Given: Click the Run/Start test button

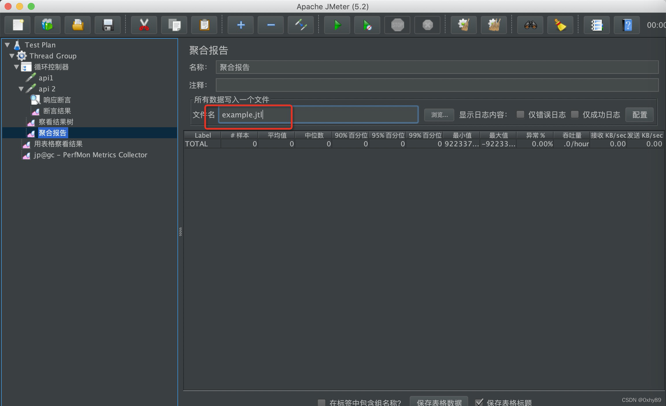Looking at the screenshot, I should click(336, 24).
